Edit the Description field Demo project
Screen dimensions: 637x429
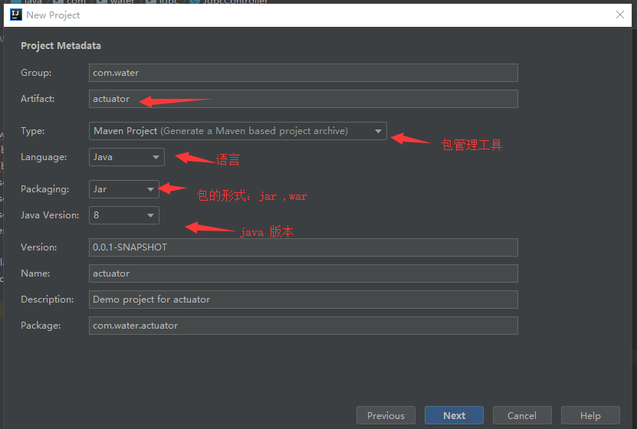click(303, 299)
